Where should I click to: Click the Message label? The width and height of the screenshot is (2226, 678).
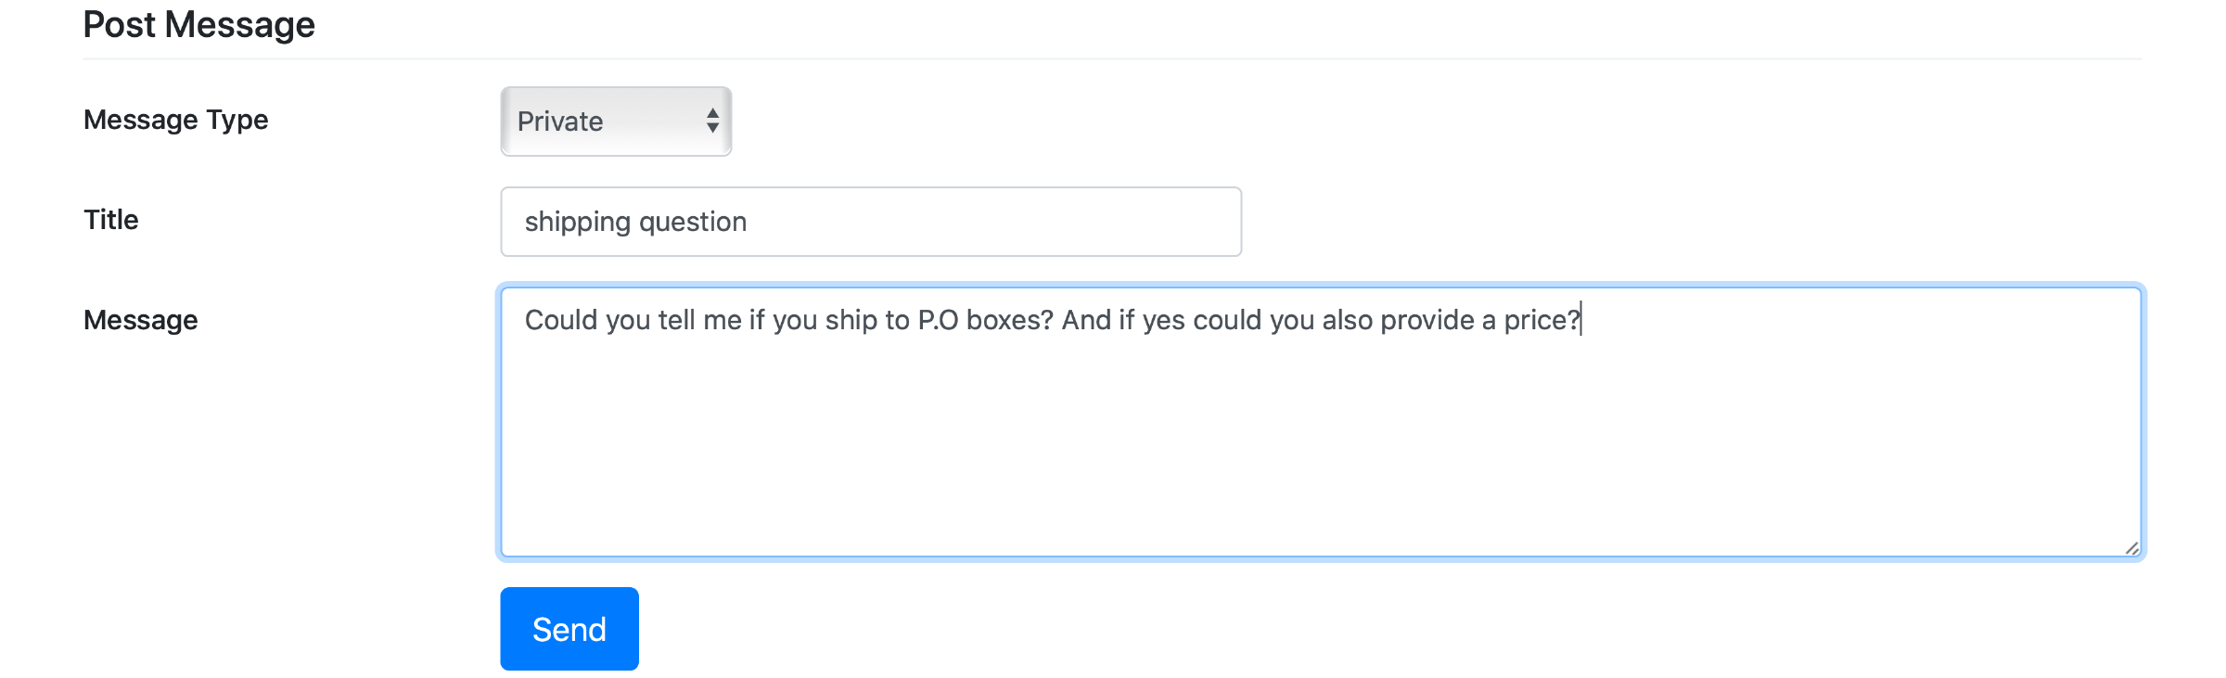pyautogui.click(x=141, y=320)
